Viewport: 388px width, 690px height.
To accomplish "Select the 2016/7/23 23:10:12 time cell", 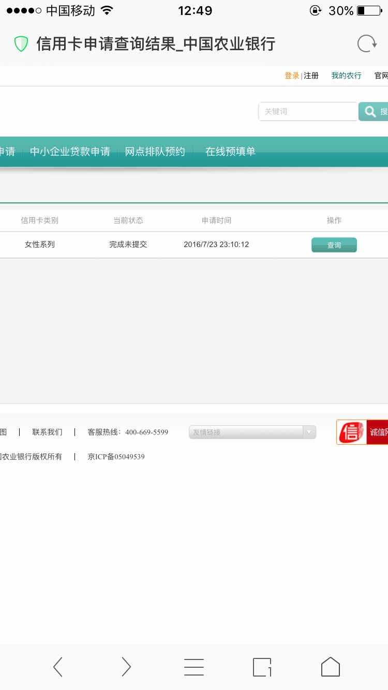I will pos(216,244).
